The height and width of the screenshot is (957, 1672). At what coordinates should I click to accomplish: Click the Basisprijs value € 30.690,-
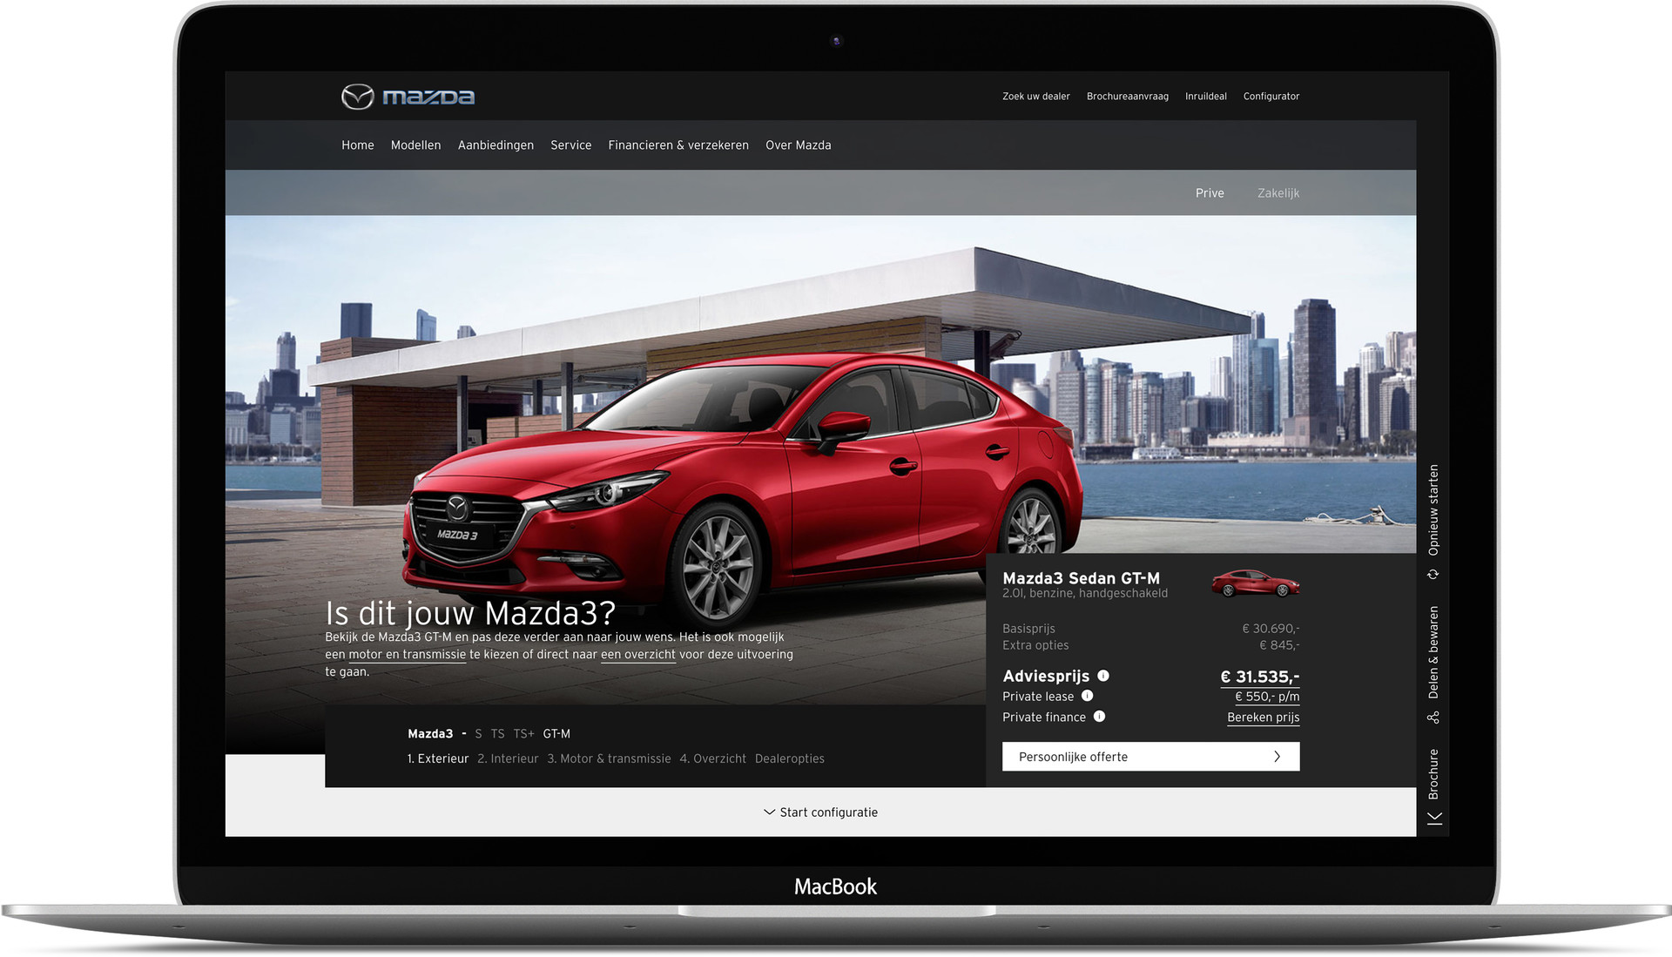1271,629
